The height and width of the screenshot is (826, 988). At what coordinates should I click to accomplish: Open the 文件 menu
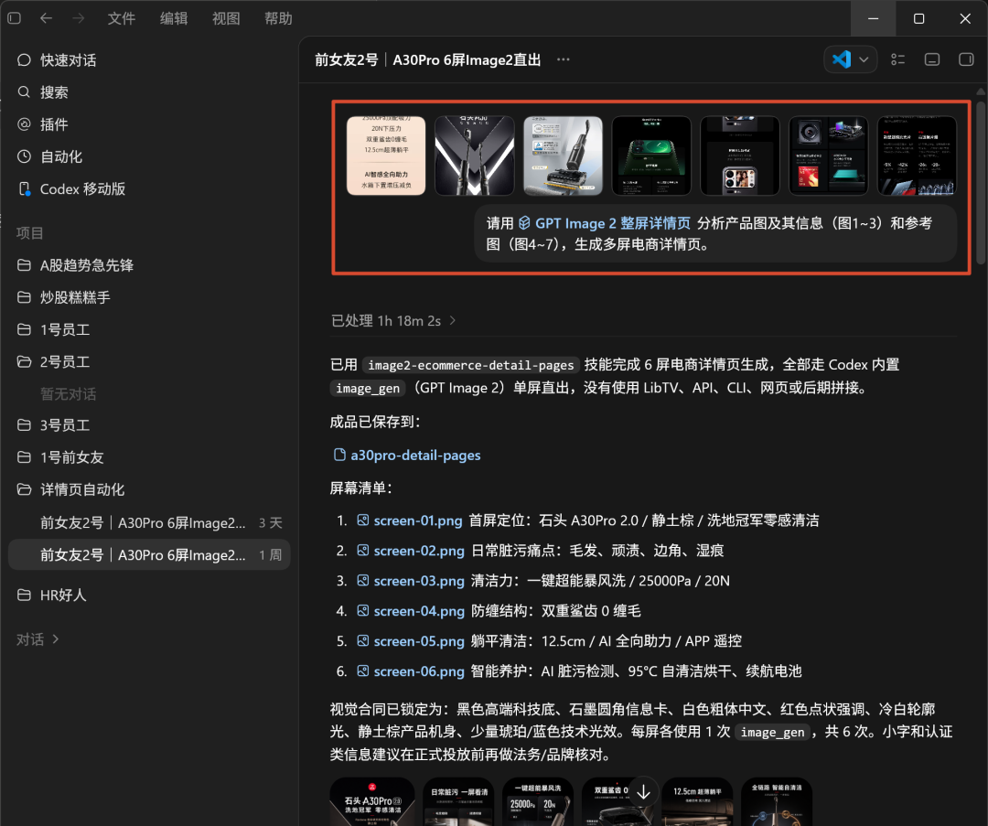point(121,18)
